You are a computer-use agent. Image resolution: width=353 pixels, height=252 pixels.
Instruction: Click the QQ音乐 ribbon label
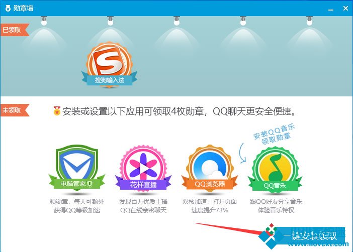275,185
